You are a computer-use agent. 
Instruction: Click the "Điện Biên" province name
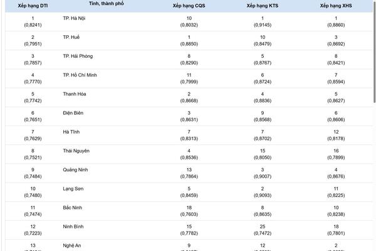point(73,113)
